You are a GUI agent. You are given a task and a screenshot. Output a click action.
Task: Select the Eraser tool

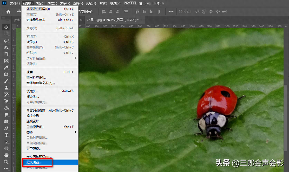click(6, 101)
